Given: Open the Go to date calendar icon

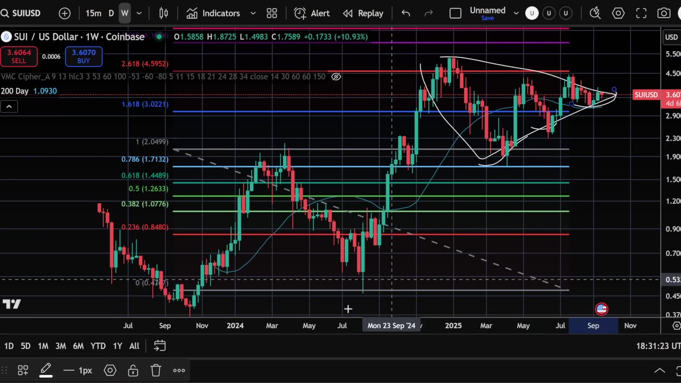Looking at the screenshot, I should pyautogui.click(x=160, y=346).
